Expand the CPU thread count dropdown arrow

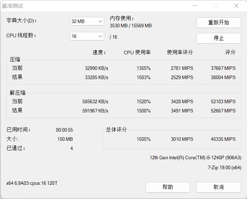click(100, 36)
